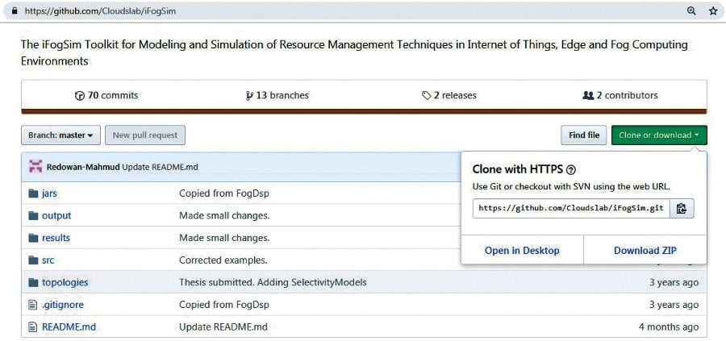
Task: Click the help icon next to Clone with HTTPS
Action: tap(571, 170)
